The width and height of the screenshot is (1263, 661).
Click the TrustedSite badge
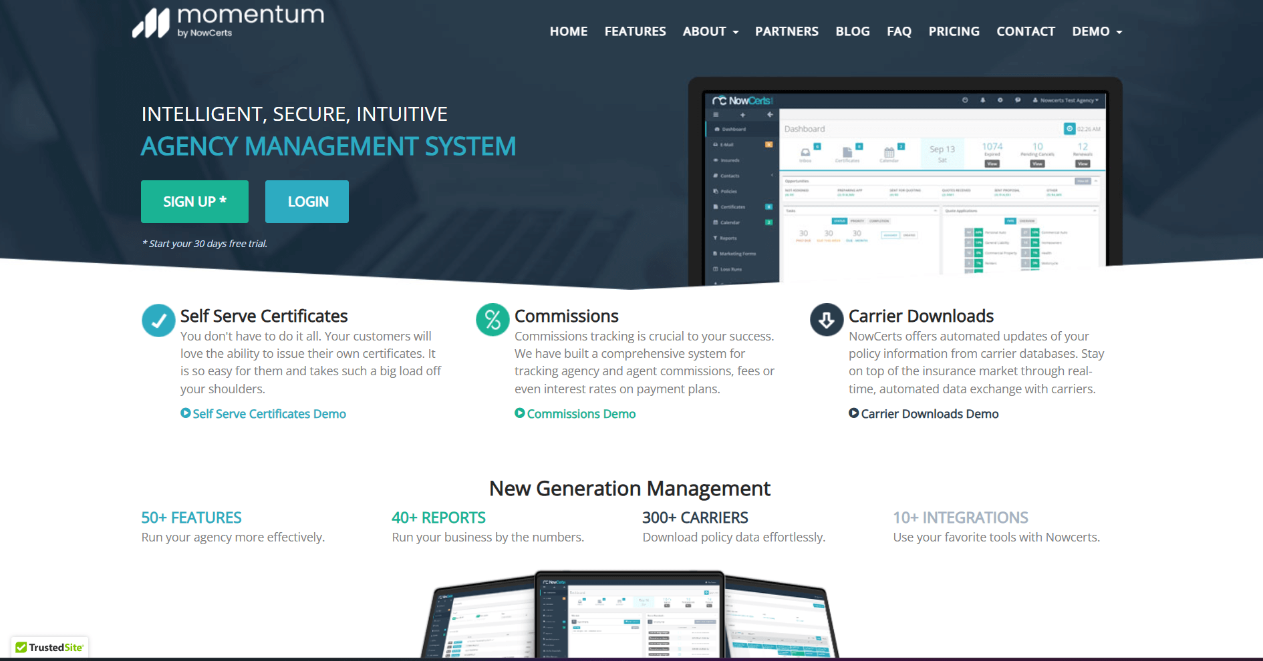point(49,647)
